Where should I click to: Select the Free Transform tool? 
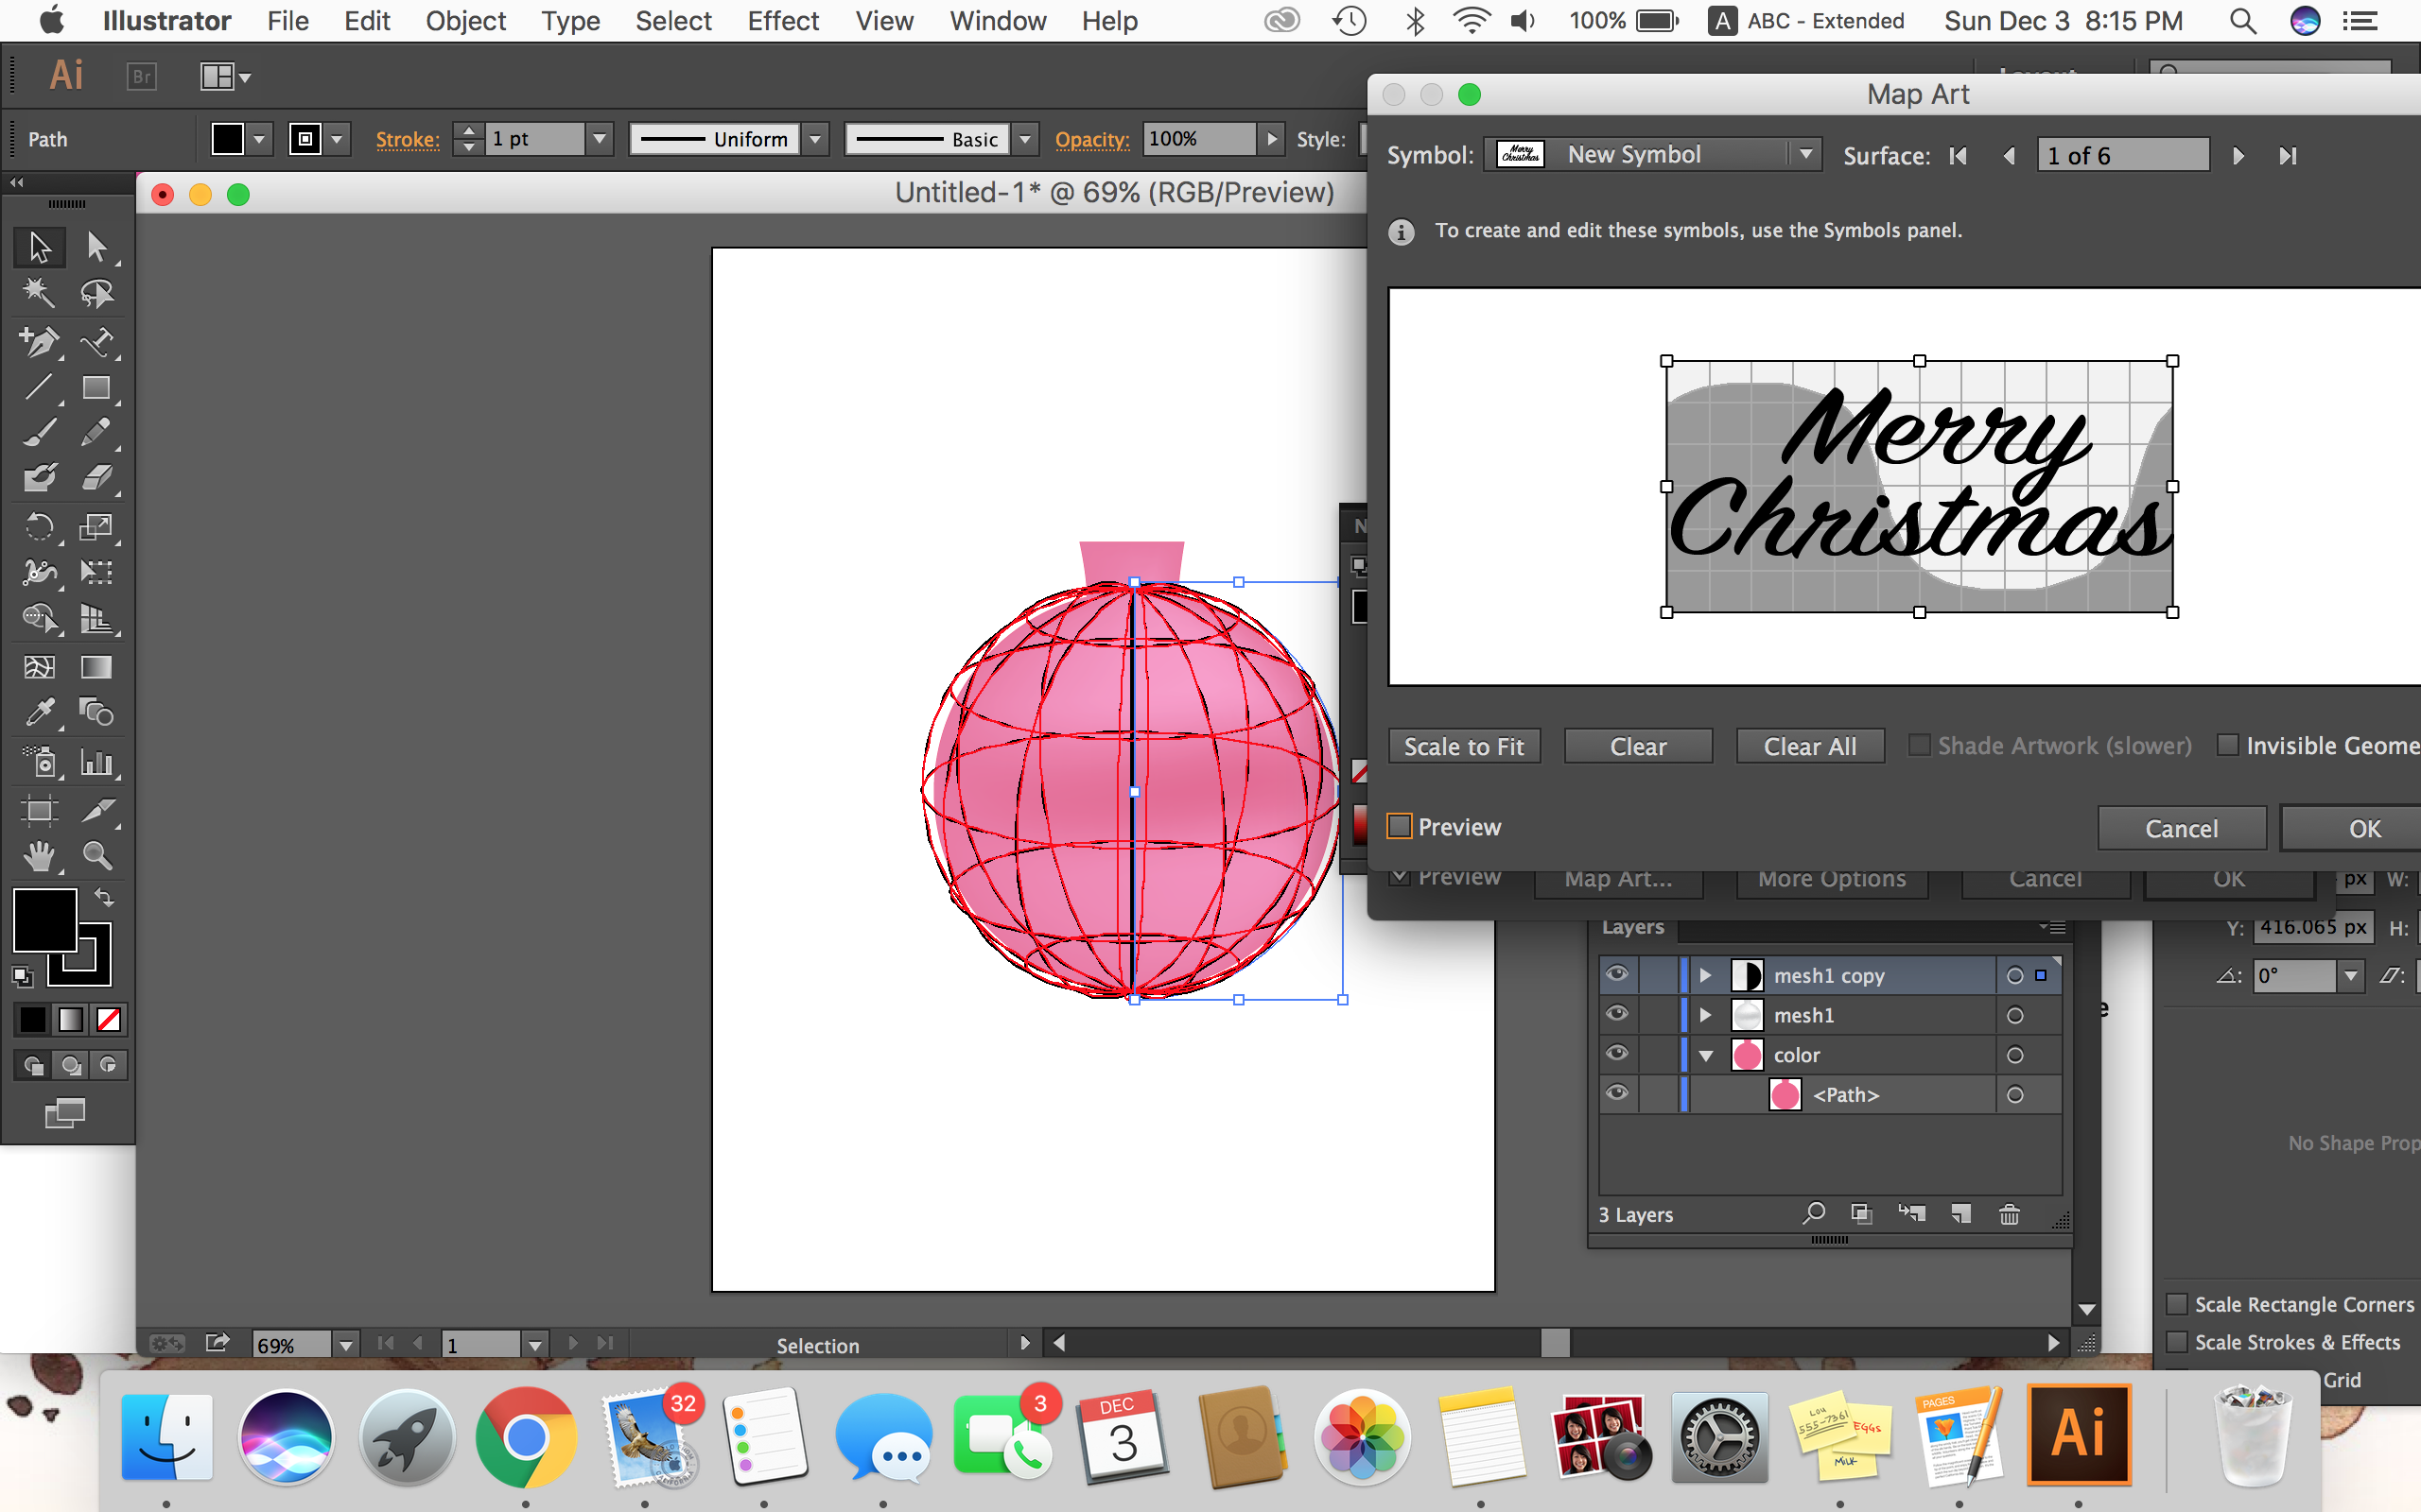pyautogui.click(x=96, y=572)
